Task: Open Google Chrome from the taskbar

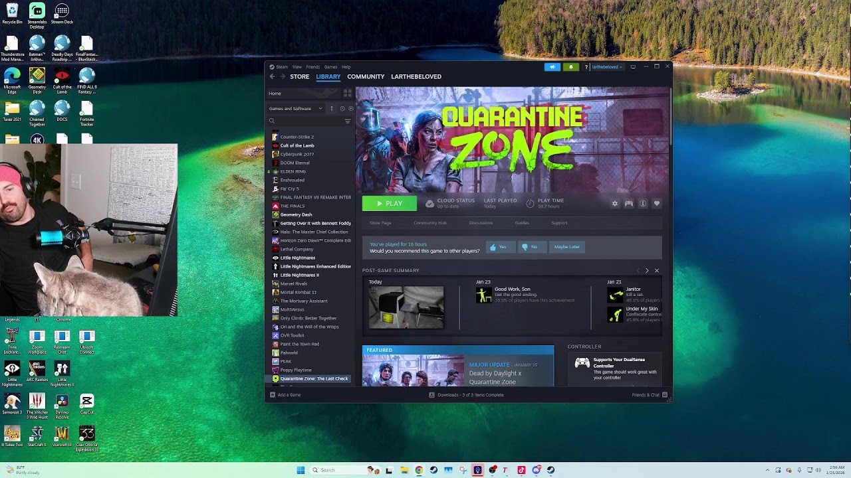Action: point(419,470)
